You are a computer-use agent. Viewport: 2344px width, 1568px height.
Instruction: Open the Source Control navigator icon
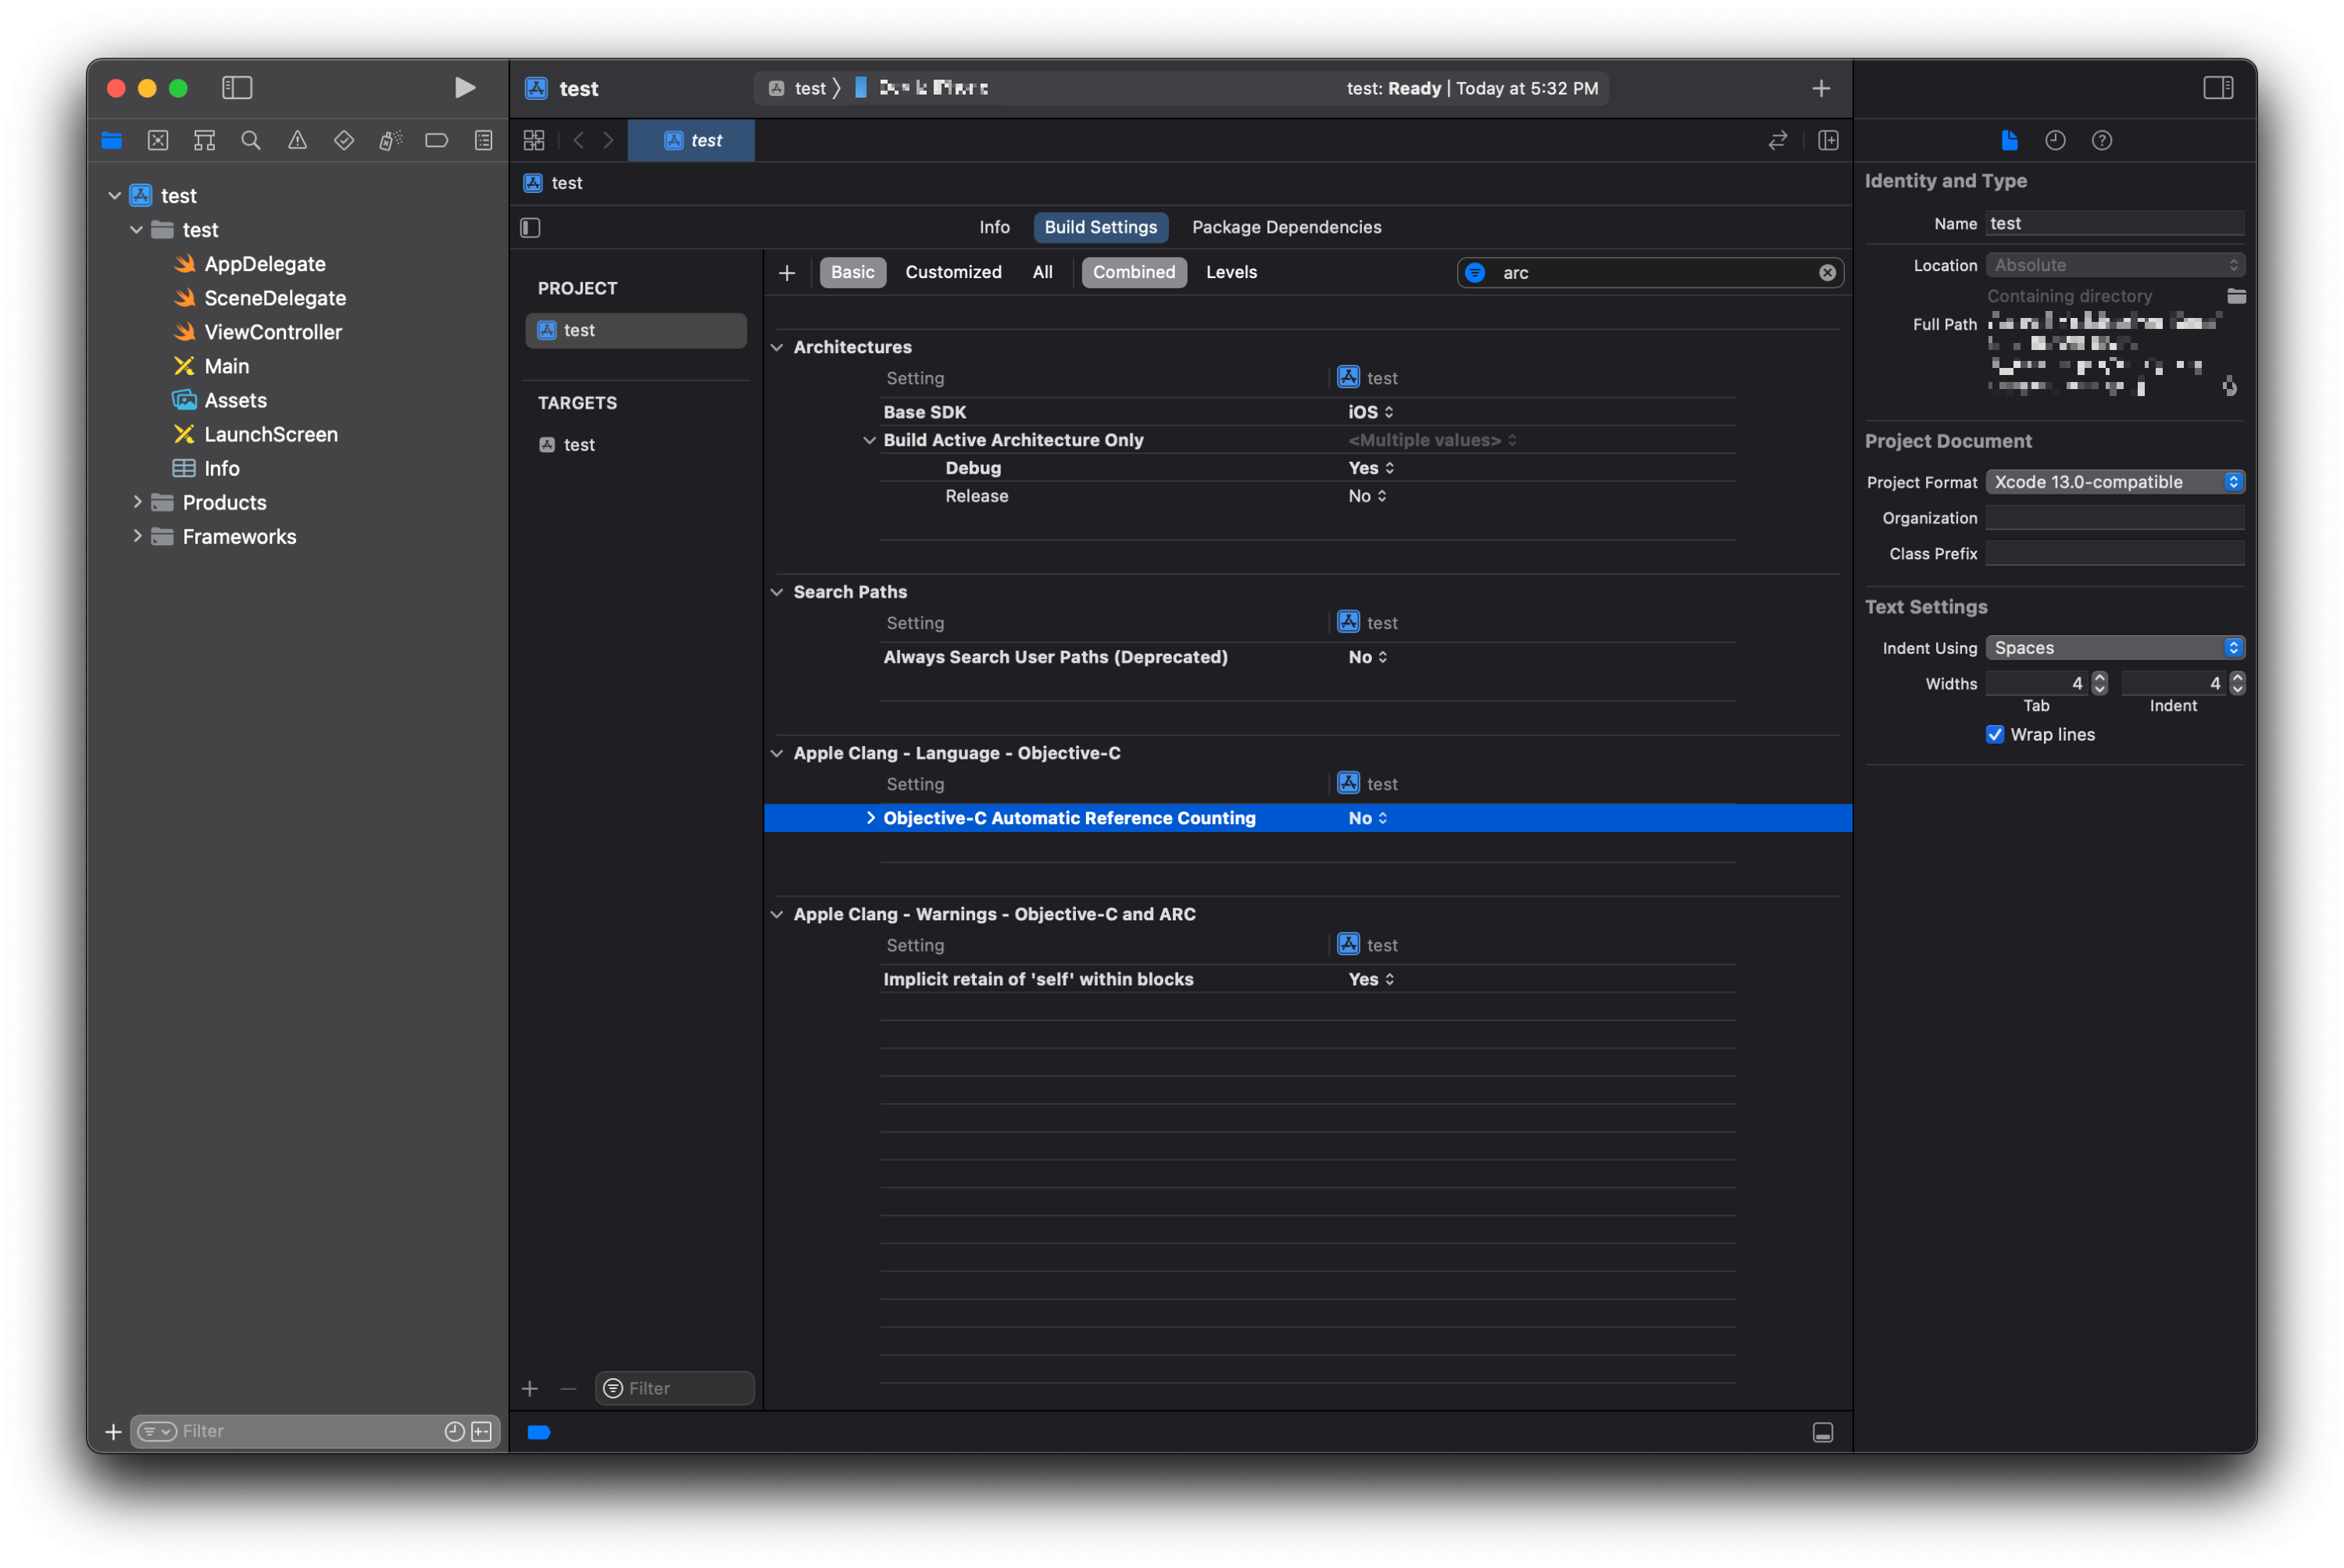tap(158, 141)
